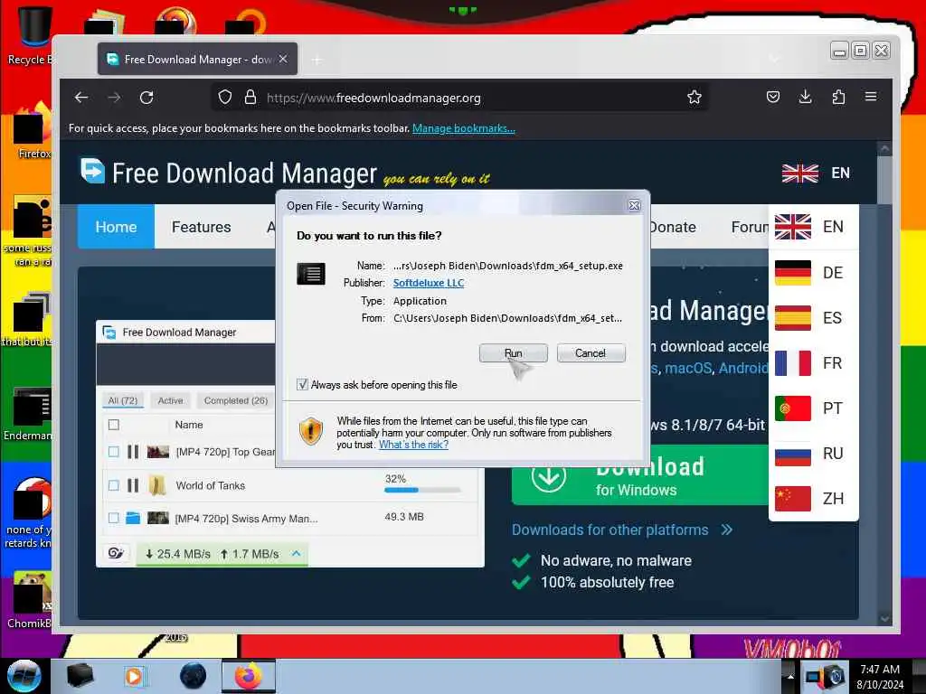Open the Firefox desktop shortcut
Viewport: 926px width, 694px height.
(x=31, y=131)
